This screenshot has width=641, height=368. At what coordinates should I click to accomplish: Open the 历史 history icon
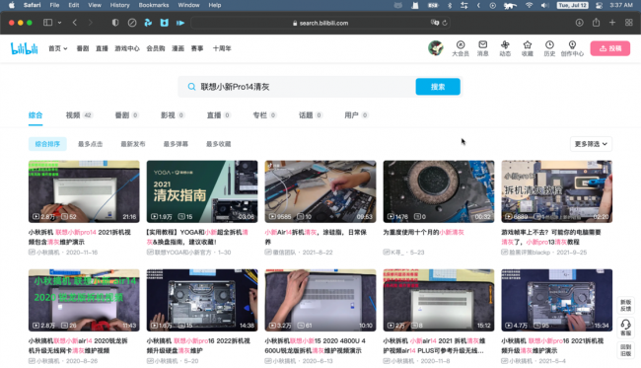pyautogui.click(x=549, y=48)
